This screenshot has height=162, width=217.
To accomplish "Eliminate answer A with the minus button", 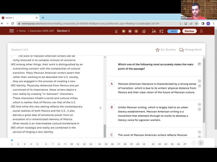I will pyautogui.click(x=199, y=81).
